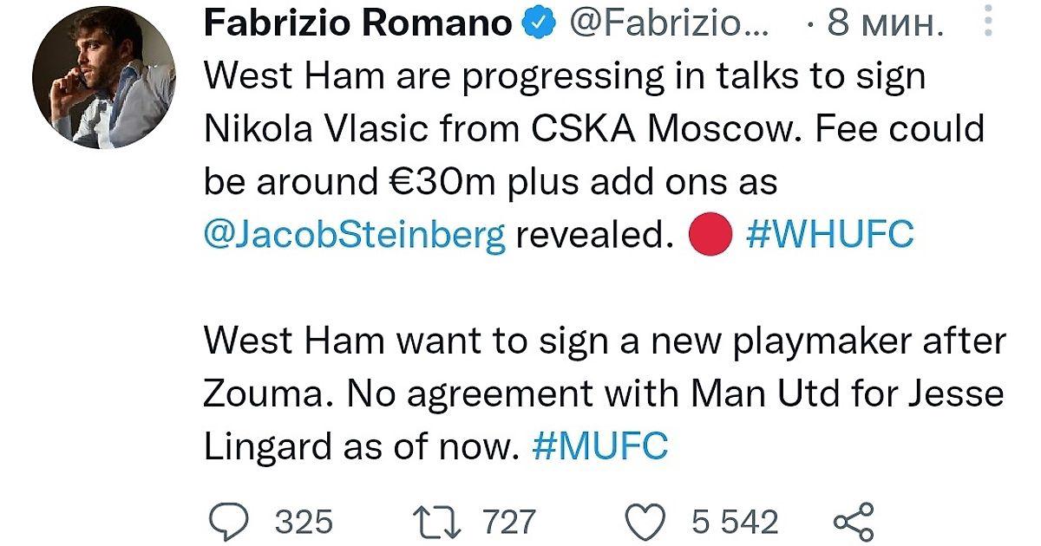Follow the #MUFC hashtag link

(600, 446)
